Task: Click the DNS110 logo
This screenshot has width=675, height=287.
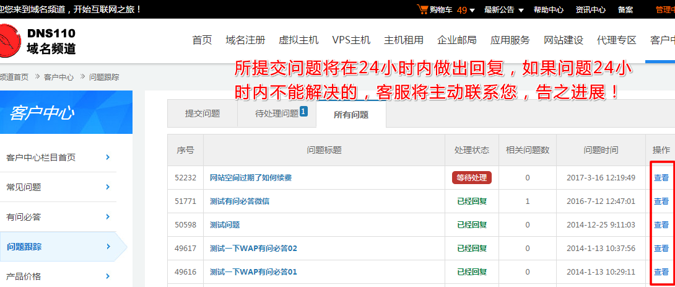Action: (x=38, y=40)
